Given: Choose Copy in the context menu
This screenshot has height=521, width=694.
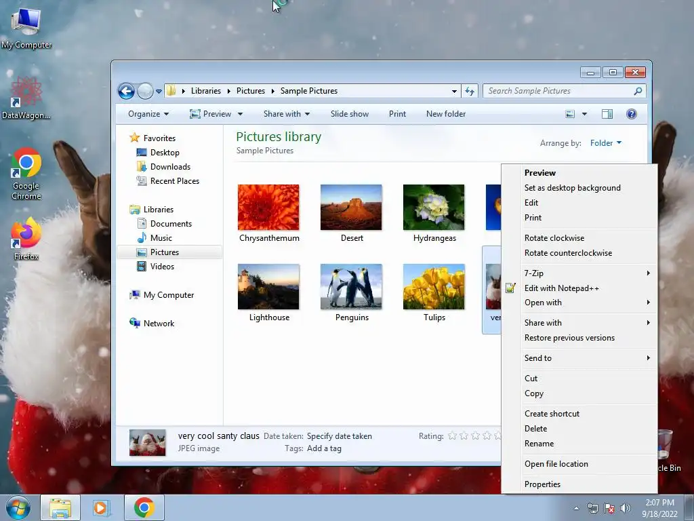Looking at the screenshot, I should tap(579, 393).
